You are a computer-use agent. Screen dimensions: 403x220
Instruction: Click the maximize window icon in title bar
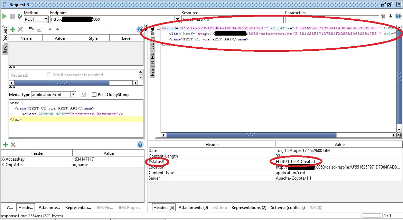point(390,4)
